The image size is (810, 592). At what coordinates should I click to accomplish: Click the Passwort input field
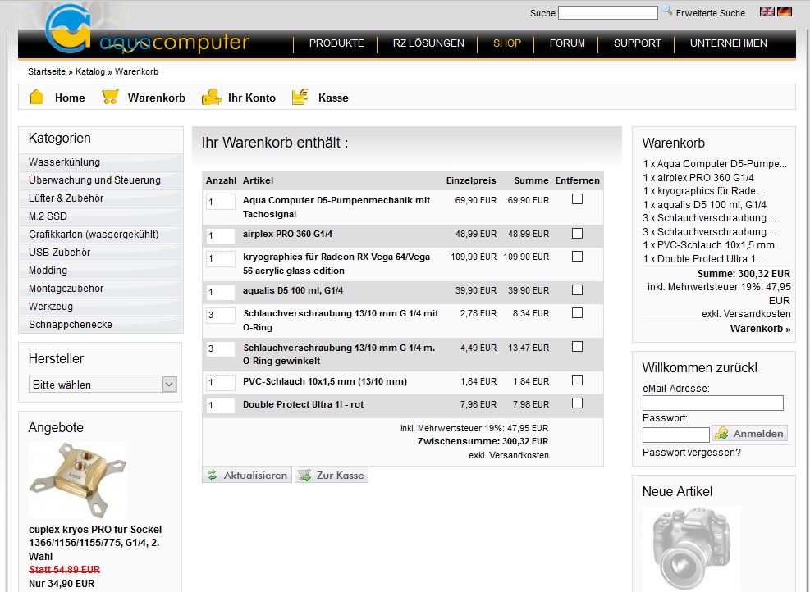(x=675, y=435)
